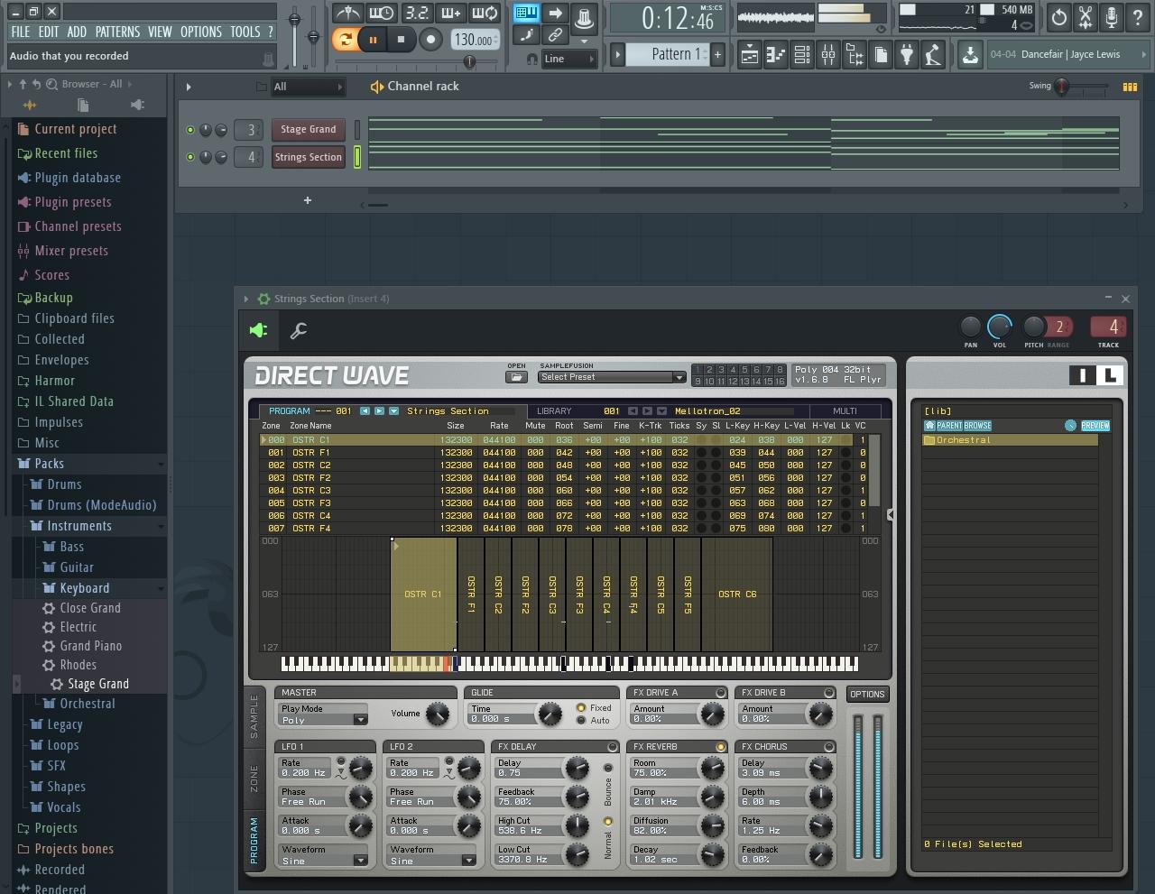Open the playlist view

(x=749, y=55)
